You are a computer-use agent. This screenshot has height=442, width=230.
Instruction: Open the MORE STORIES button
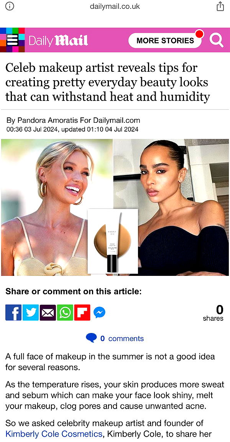click(165, 41)
